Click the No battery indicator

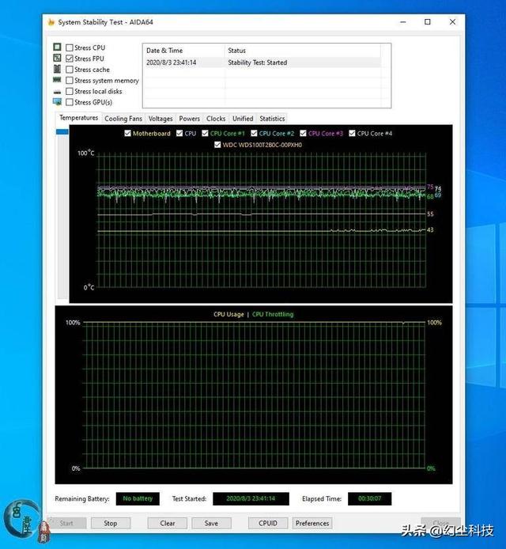pos(138,498)
